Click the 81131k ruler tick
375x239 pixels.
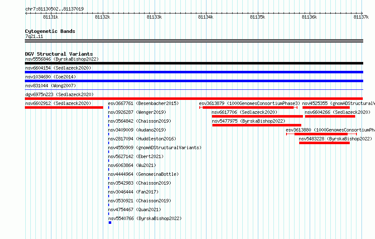tap(51, 17)
